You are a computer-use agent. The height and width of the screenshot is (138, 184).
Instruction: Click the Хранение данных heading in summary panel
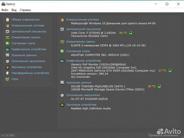[79, 83]
